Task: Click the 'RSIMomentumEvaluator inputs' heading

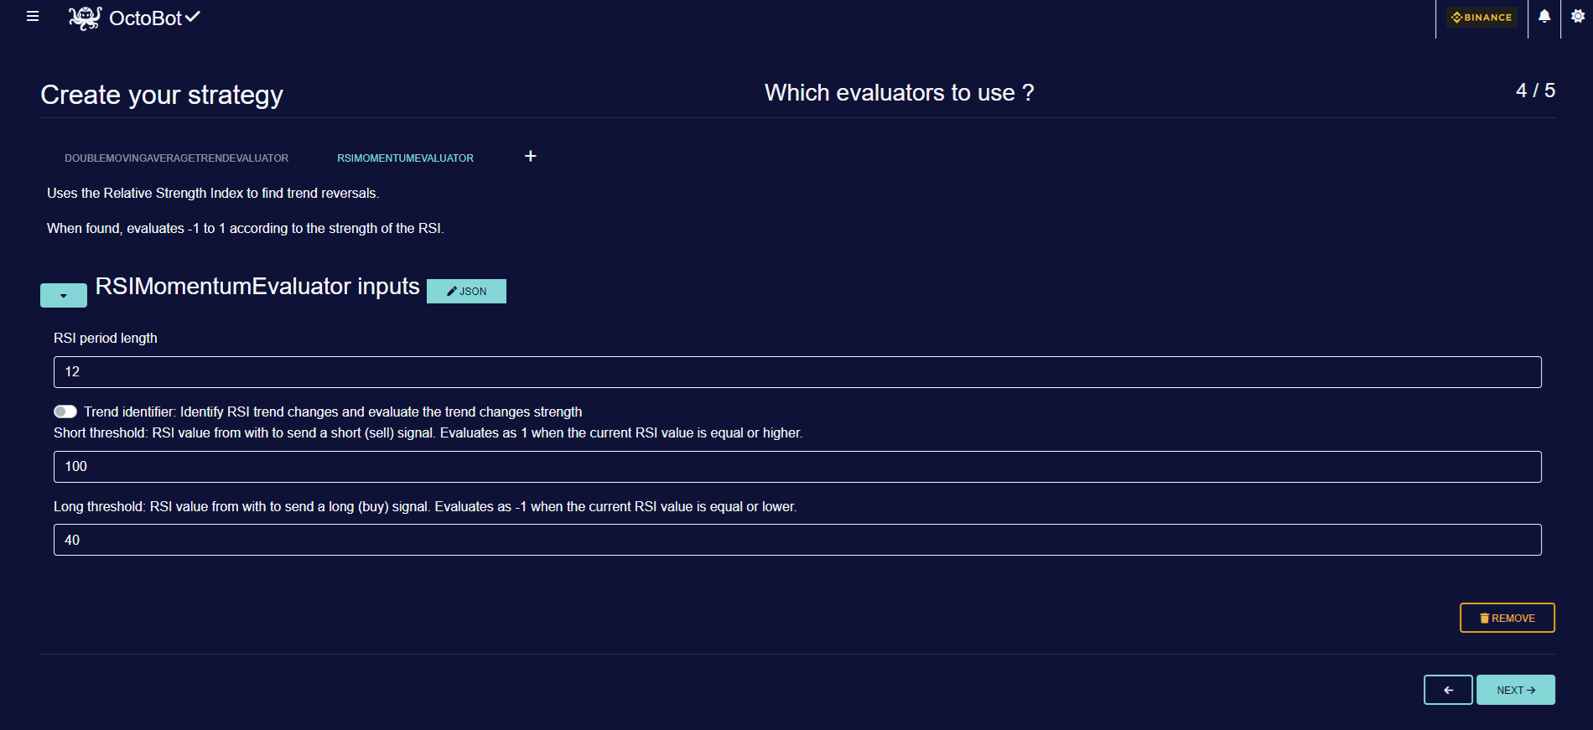Action: [257, 287]
